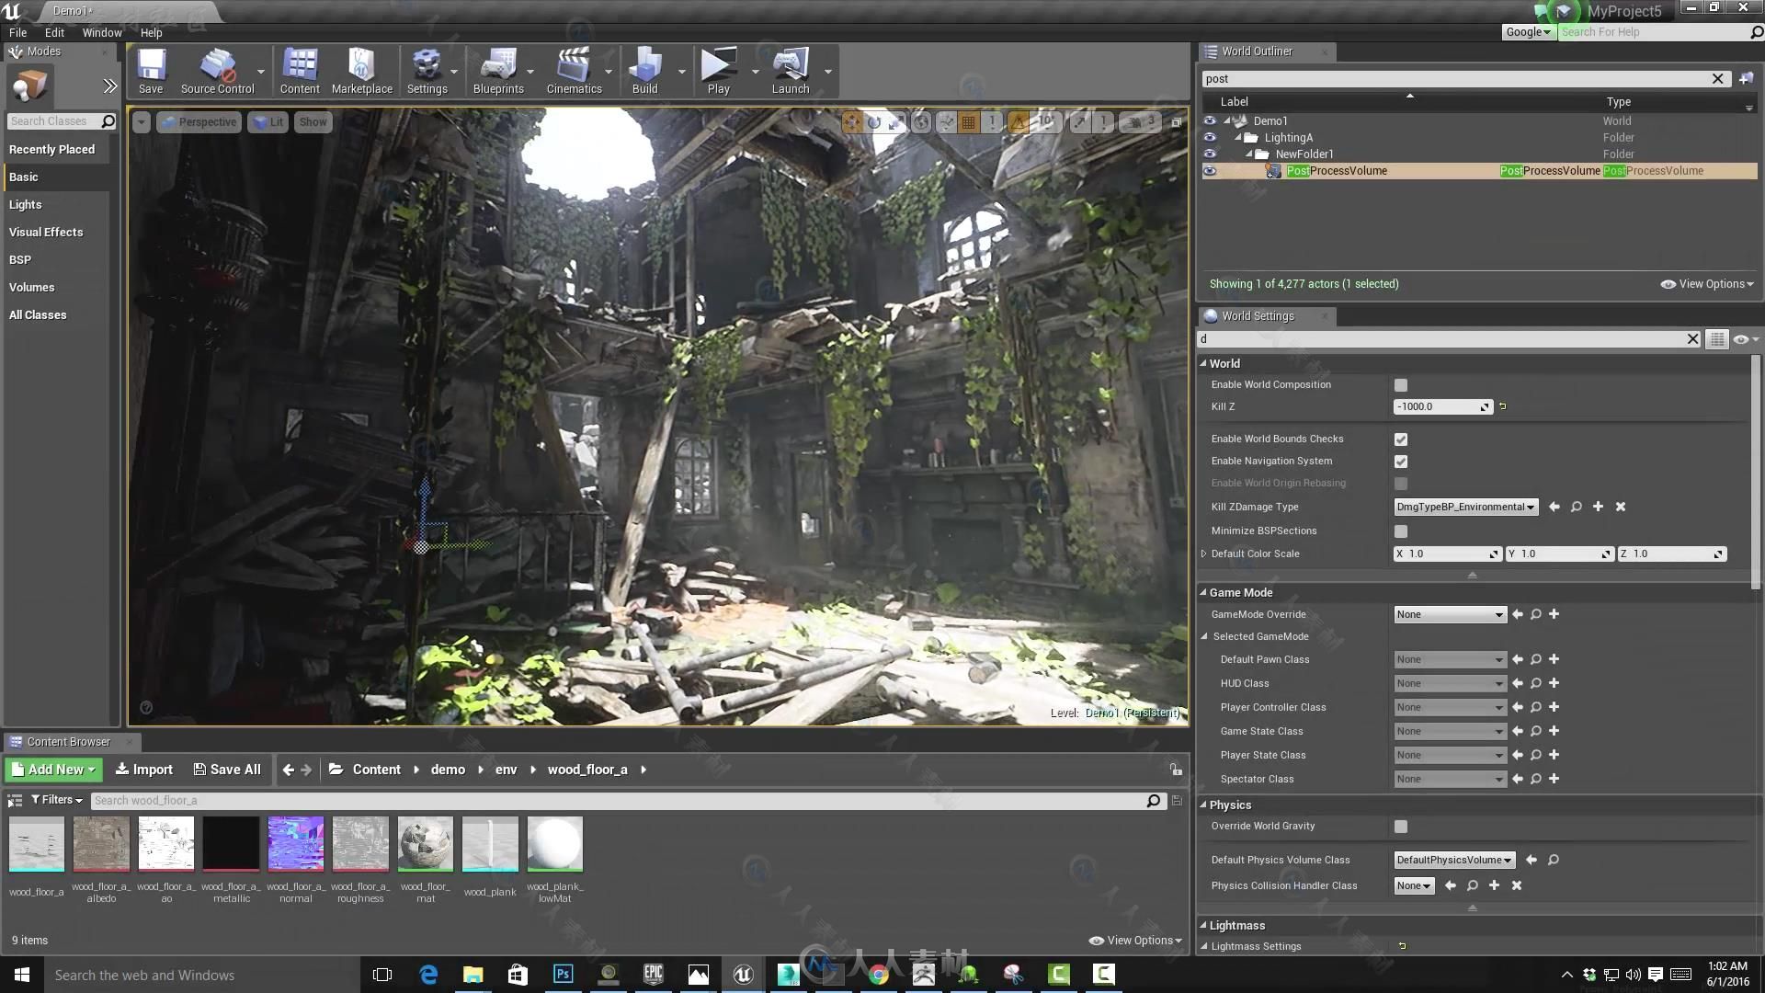Toggle Minimize BSPSections checkbox
Viewport: 1765px width, 993px height.
tap(1400, 531)
